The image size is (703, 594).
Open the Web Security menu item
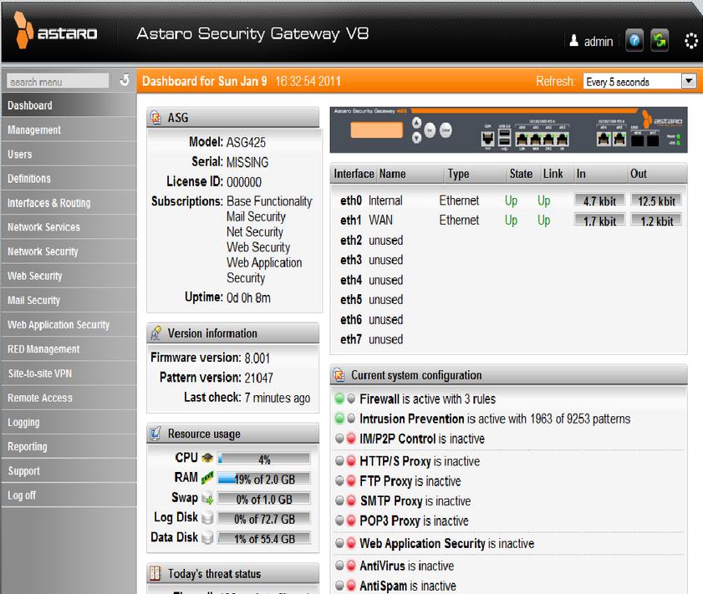[x=34, y=276]
